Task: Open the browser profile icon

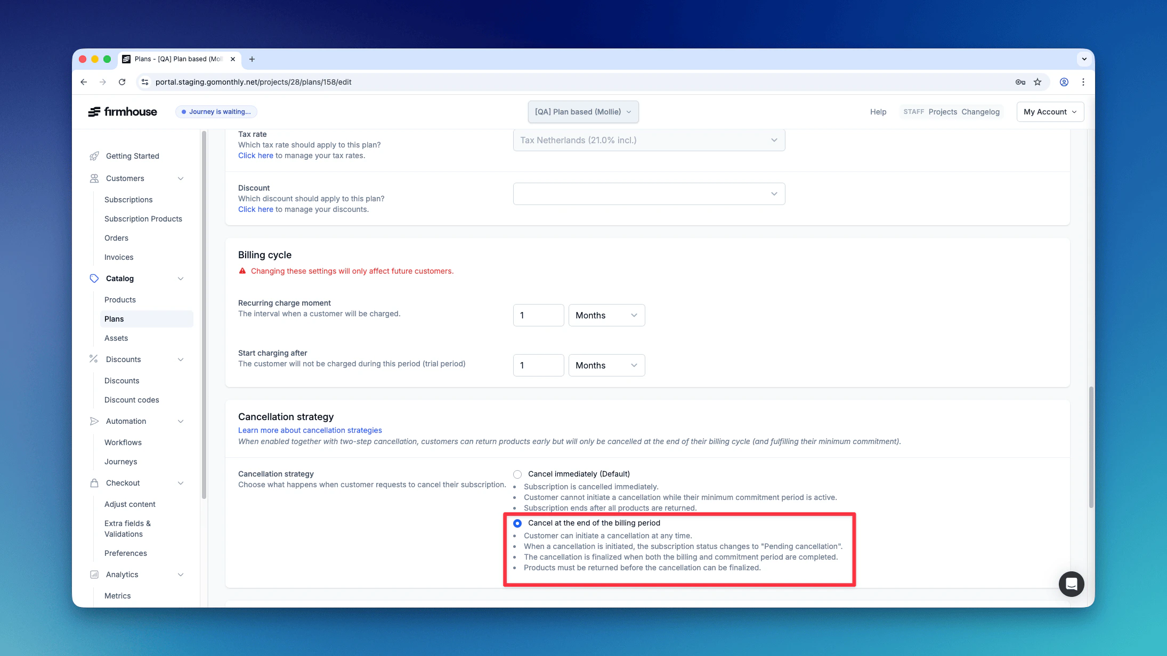Action: pos(1064,82)
